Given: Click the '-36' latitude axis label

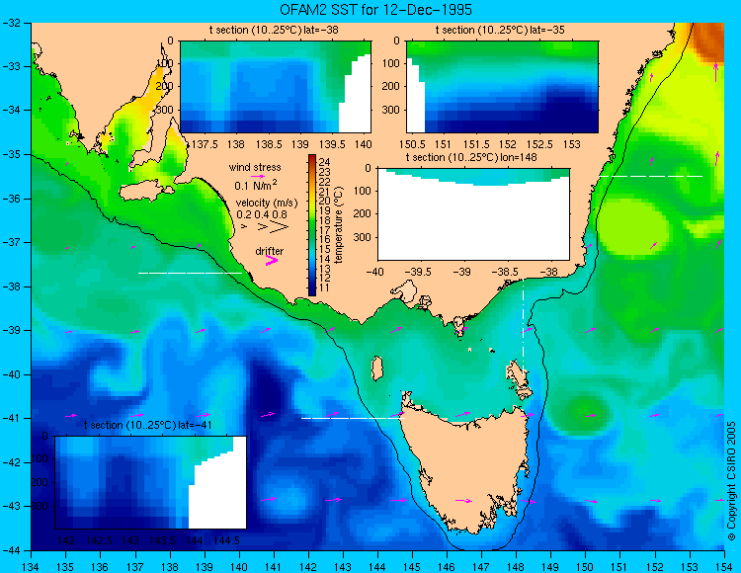Looking at the screenshot, I should [x=11, y=199].
